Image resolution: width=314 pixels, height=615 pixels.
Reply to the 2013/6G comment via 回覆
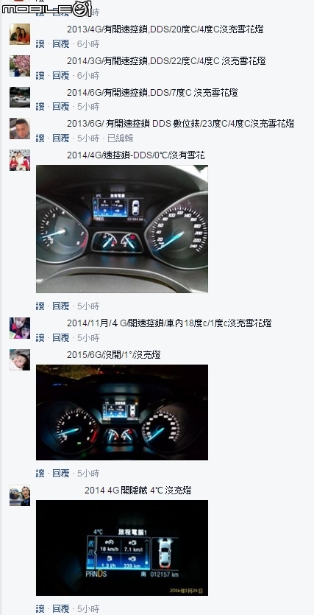click(61, 138)
